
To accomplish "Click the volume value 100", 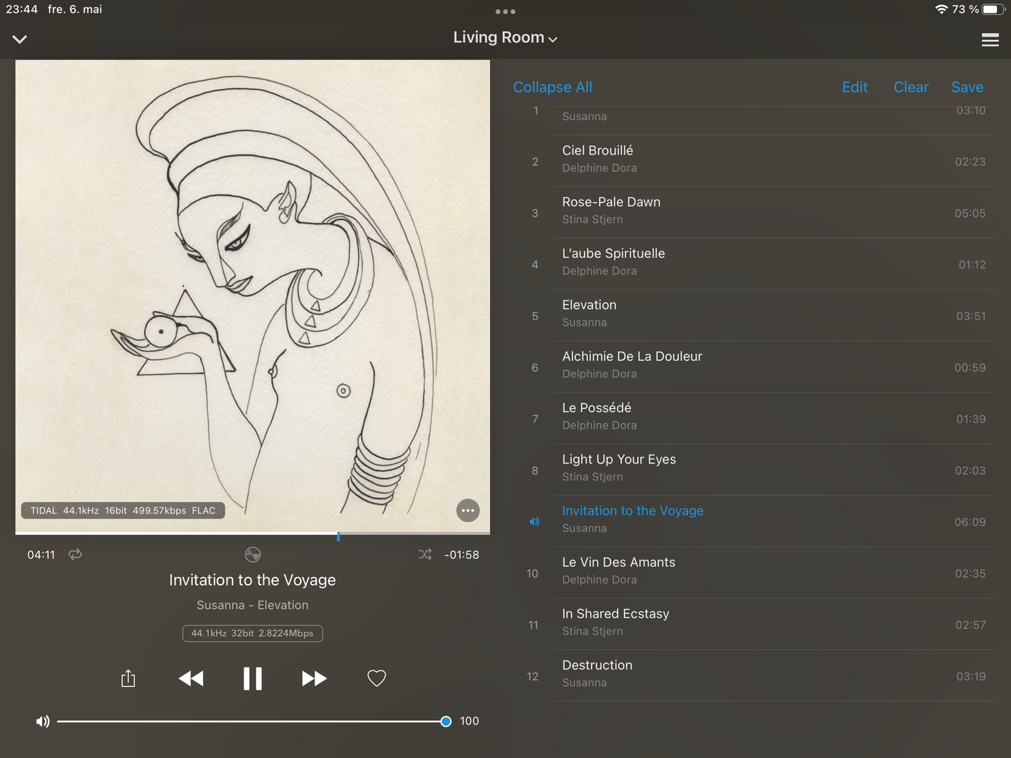I will (469, 721).
